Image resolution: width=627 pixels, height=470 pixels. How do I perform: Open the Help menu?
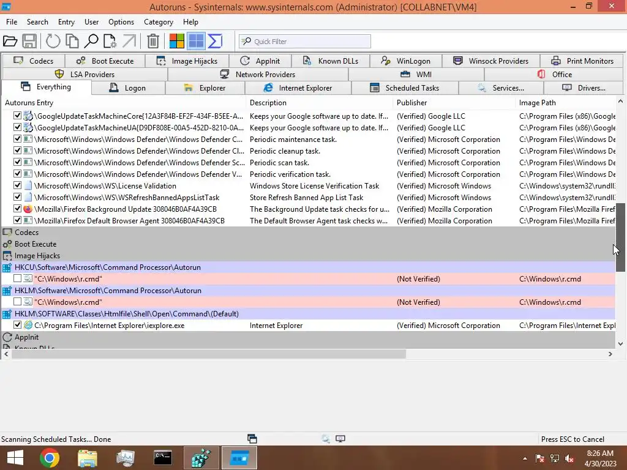(x=191, y=22)
